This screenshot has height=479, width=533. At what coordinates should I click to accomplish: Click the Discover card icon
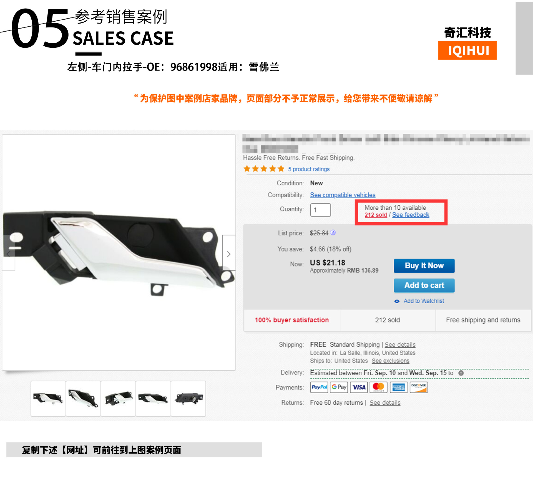tap(419, 387)
